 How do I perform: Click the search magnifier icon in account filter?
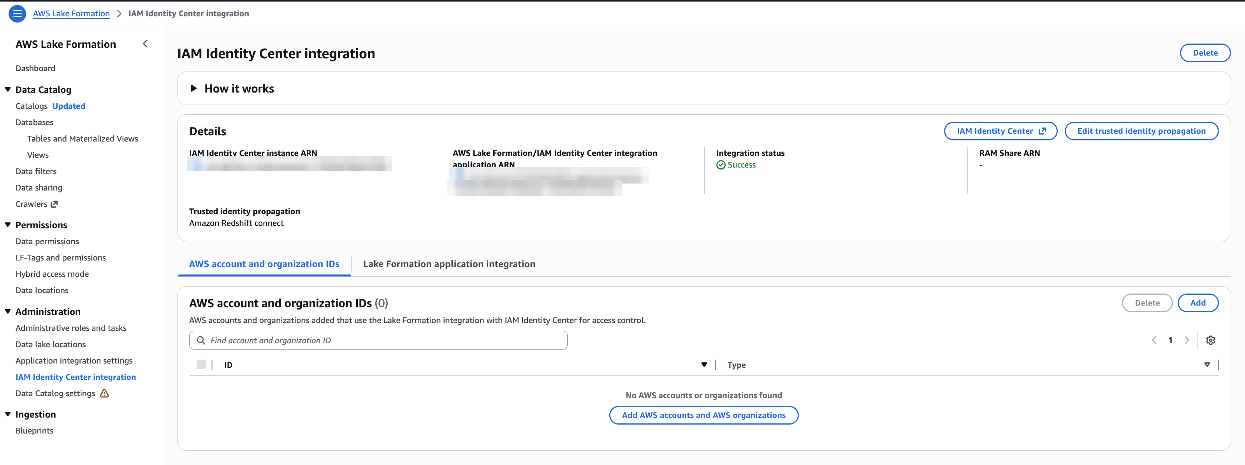(201, 341)
